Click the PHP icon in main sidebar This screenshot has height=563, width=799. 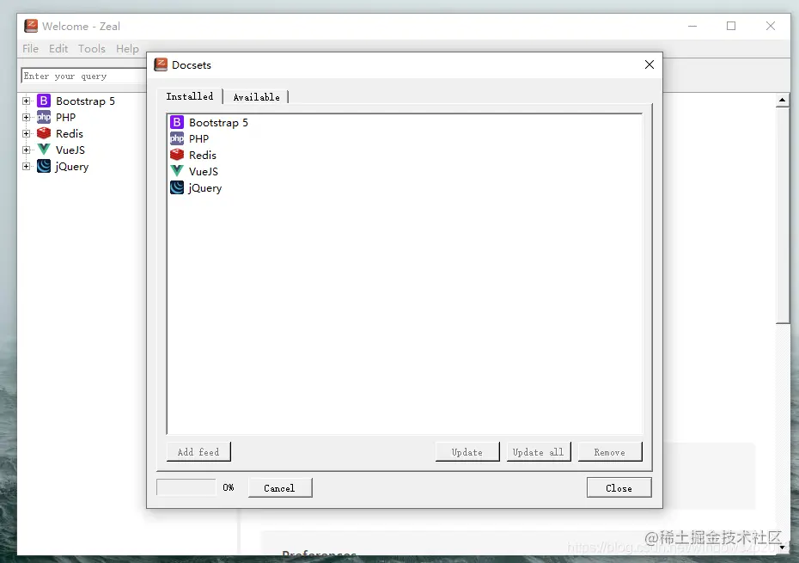click(x=44, y=117)
